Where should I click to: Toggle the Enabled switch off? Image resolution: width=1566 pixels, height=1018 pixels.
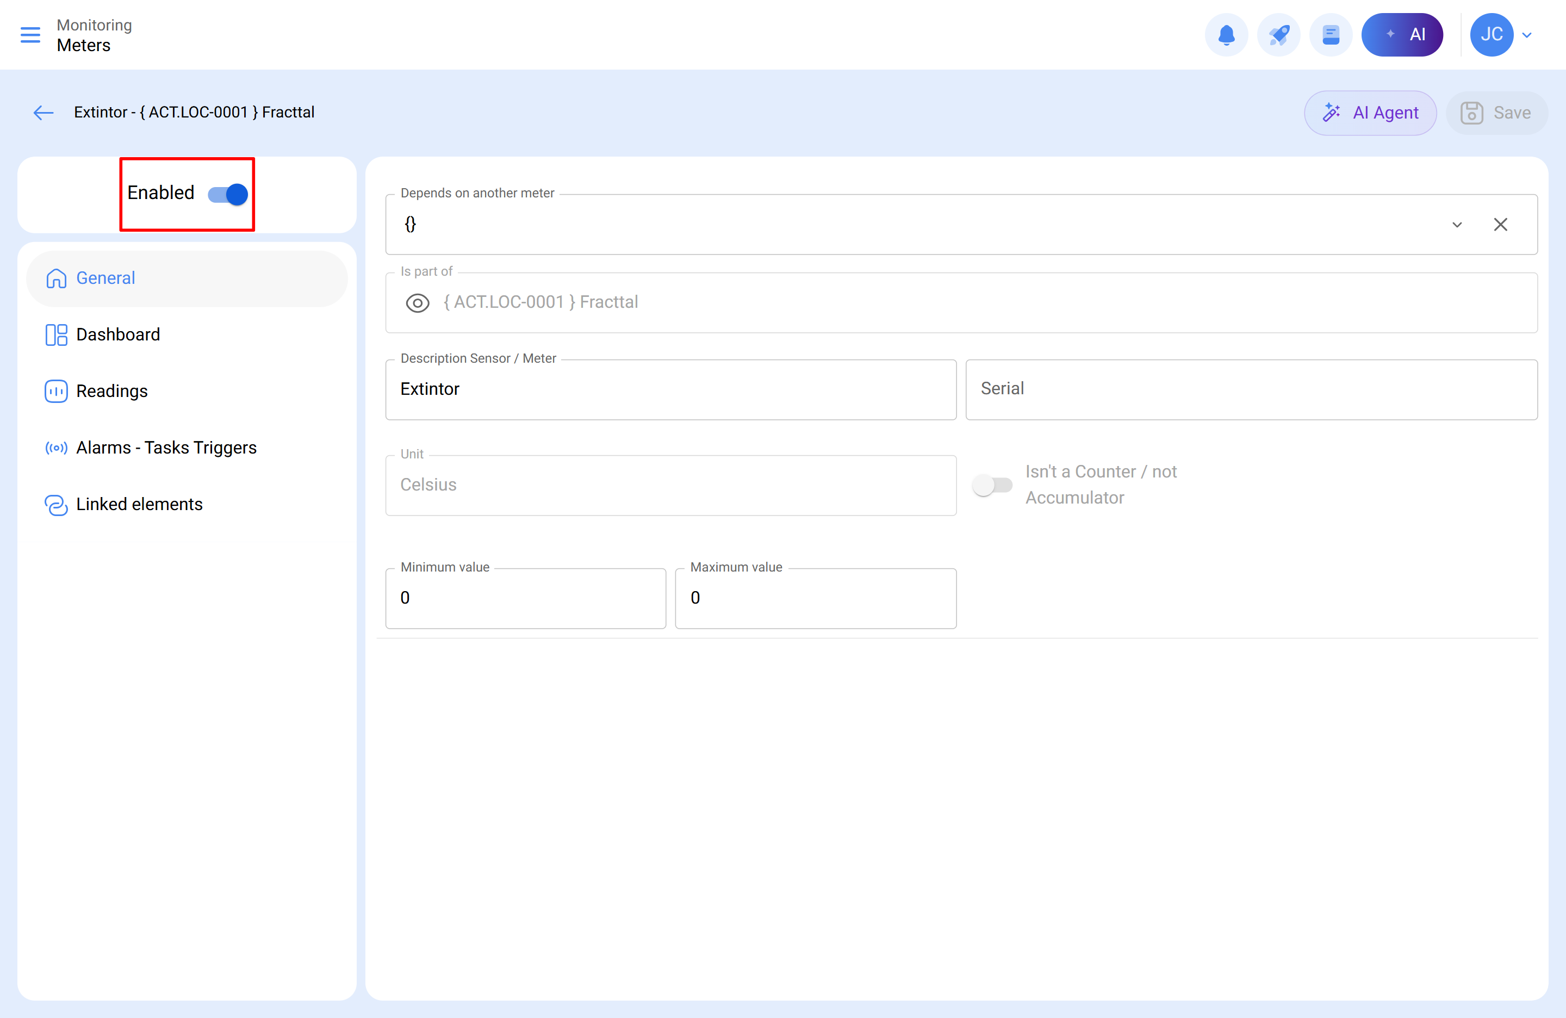[x=228, y=194]
